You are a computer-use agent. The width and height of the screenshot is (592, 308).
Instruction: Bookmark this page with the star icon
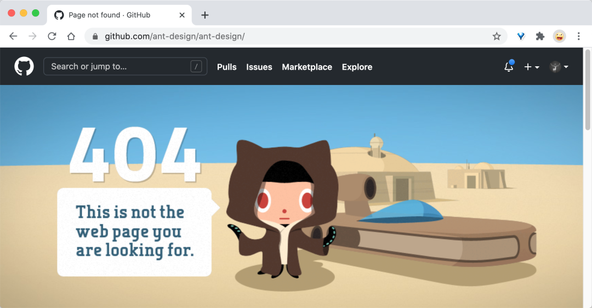pos(497,36)
